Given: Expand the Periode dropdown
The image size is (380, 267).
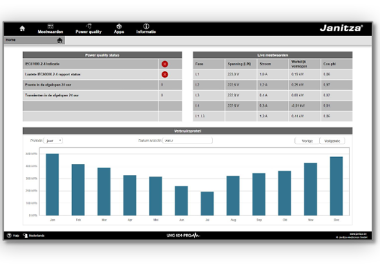Looking at the screenshot, I should click(53, 141).
